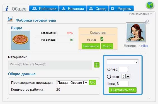Open the Вакансии tab
The width and height of the screenshot is (158, 104).
point(72,9)
